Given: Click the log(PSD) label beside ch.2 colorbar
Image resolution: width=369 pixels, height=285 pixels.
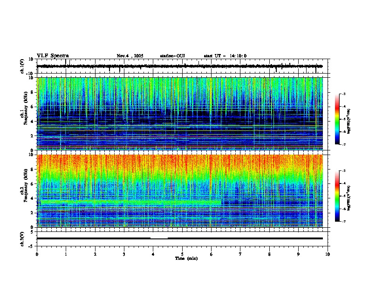Looking at the screenshot, I should pyautogui.click(x=348, y=198).
